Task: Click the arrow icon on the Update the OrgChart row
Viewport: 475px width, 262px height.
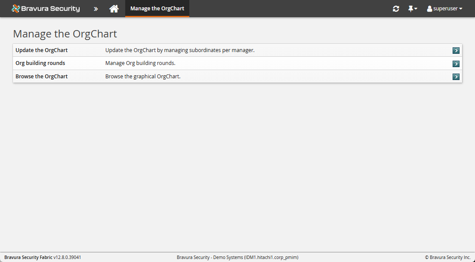Action: click(x=456, y=50)
